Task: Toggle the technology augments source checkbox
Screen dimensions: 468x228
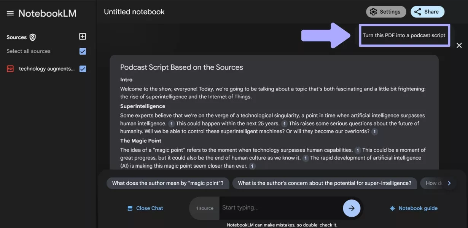Action: click(83, 69)
